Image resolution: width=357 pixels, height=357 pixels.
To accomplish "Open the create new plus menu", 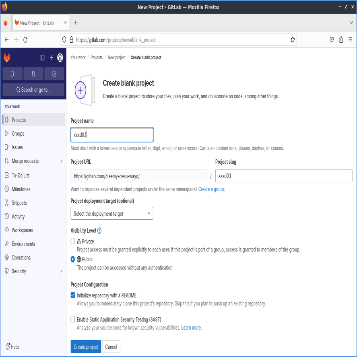I will [x=51, y=58].
